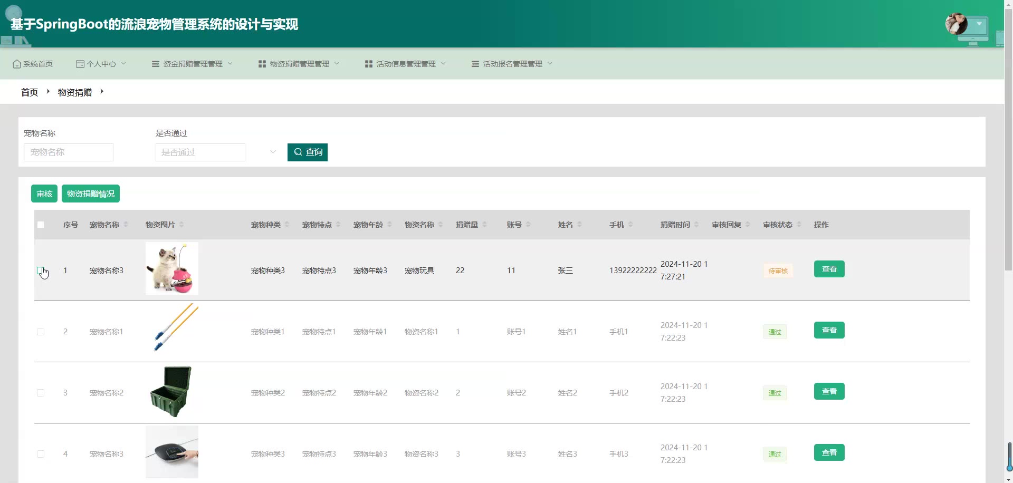Sort by 宠物种类 column arrows
The height and width of the screenshot is (483, 1013).
[x=287, y=225]
